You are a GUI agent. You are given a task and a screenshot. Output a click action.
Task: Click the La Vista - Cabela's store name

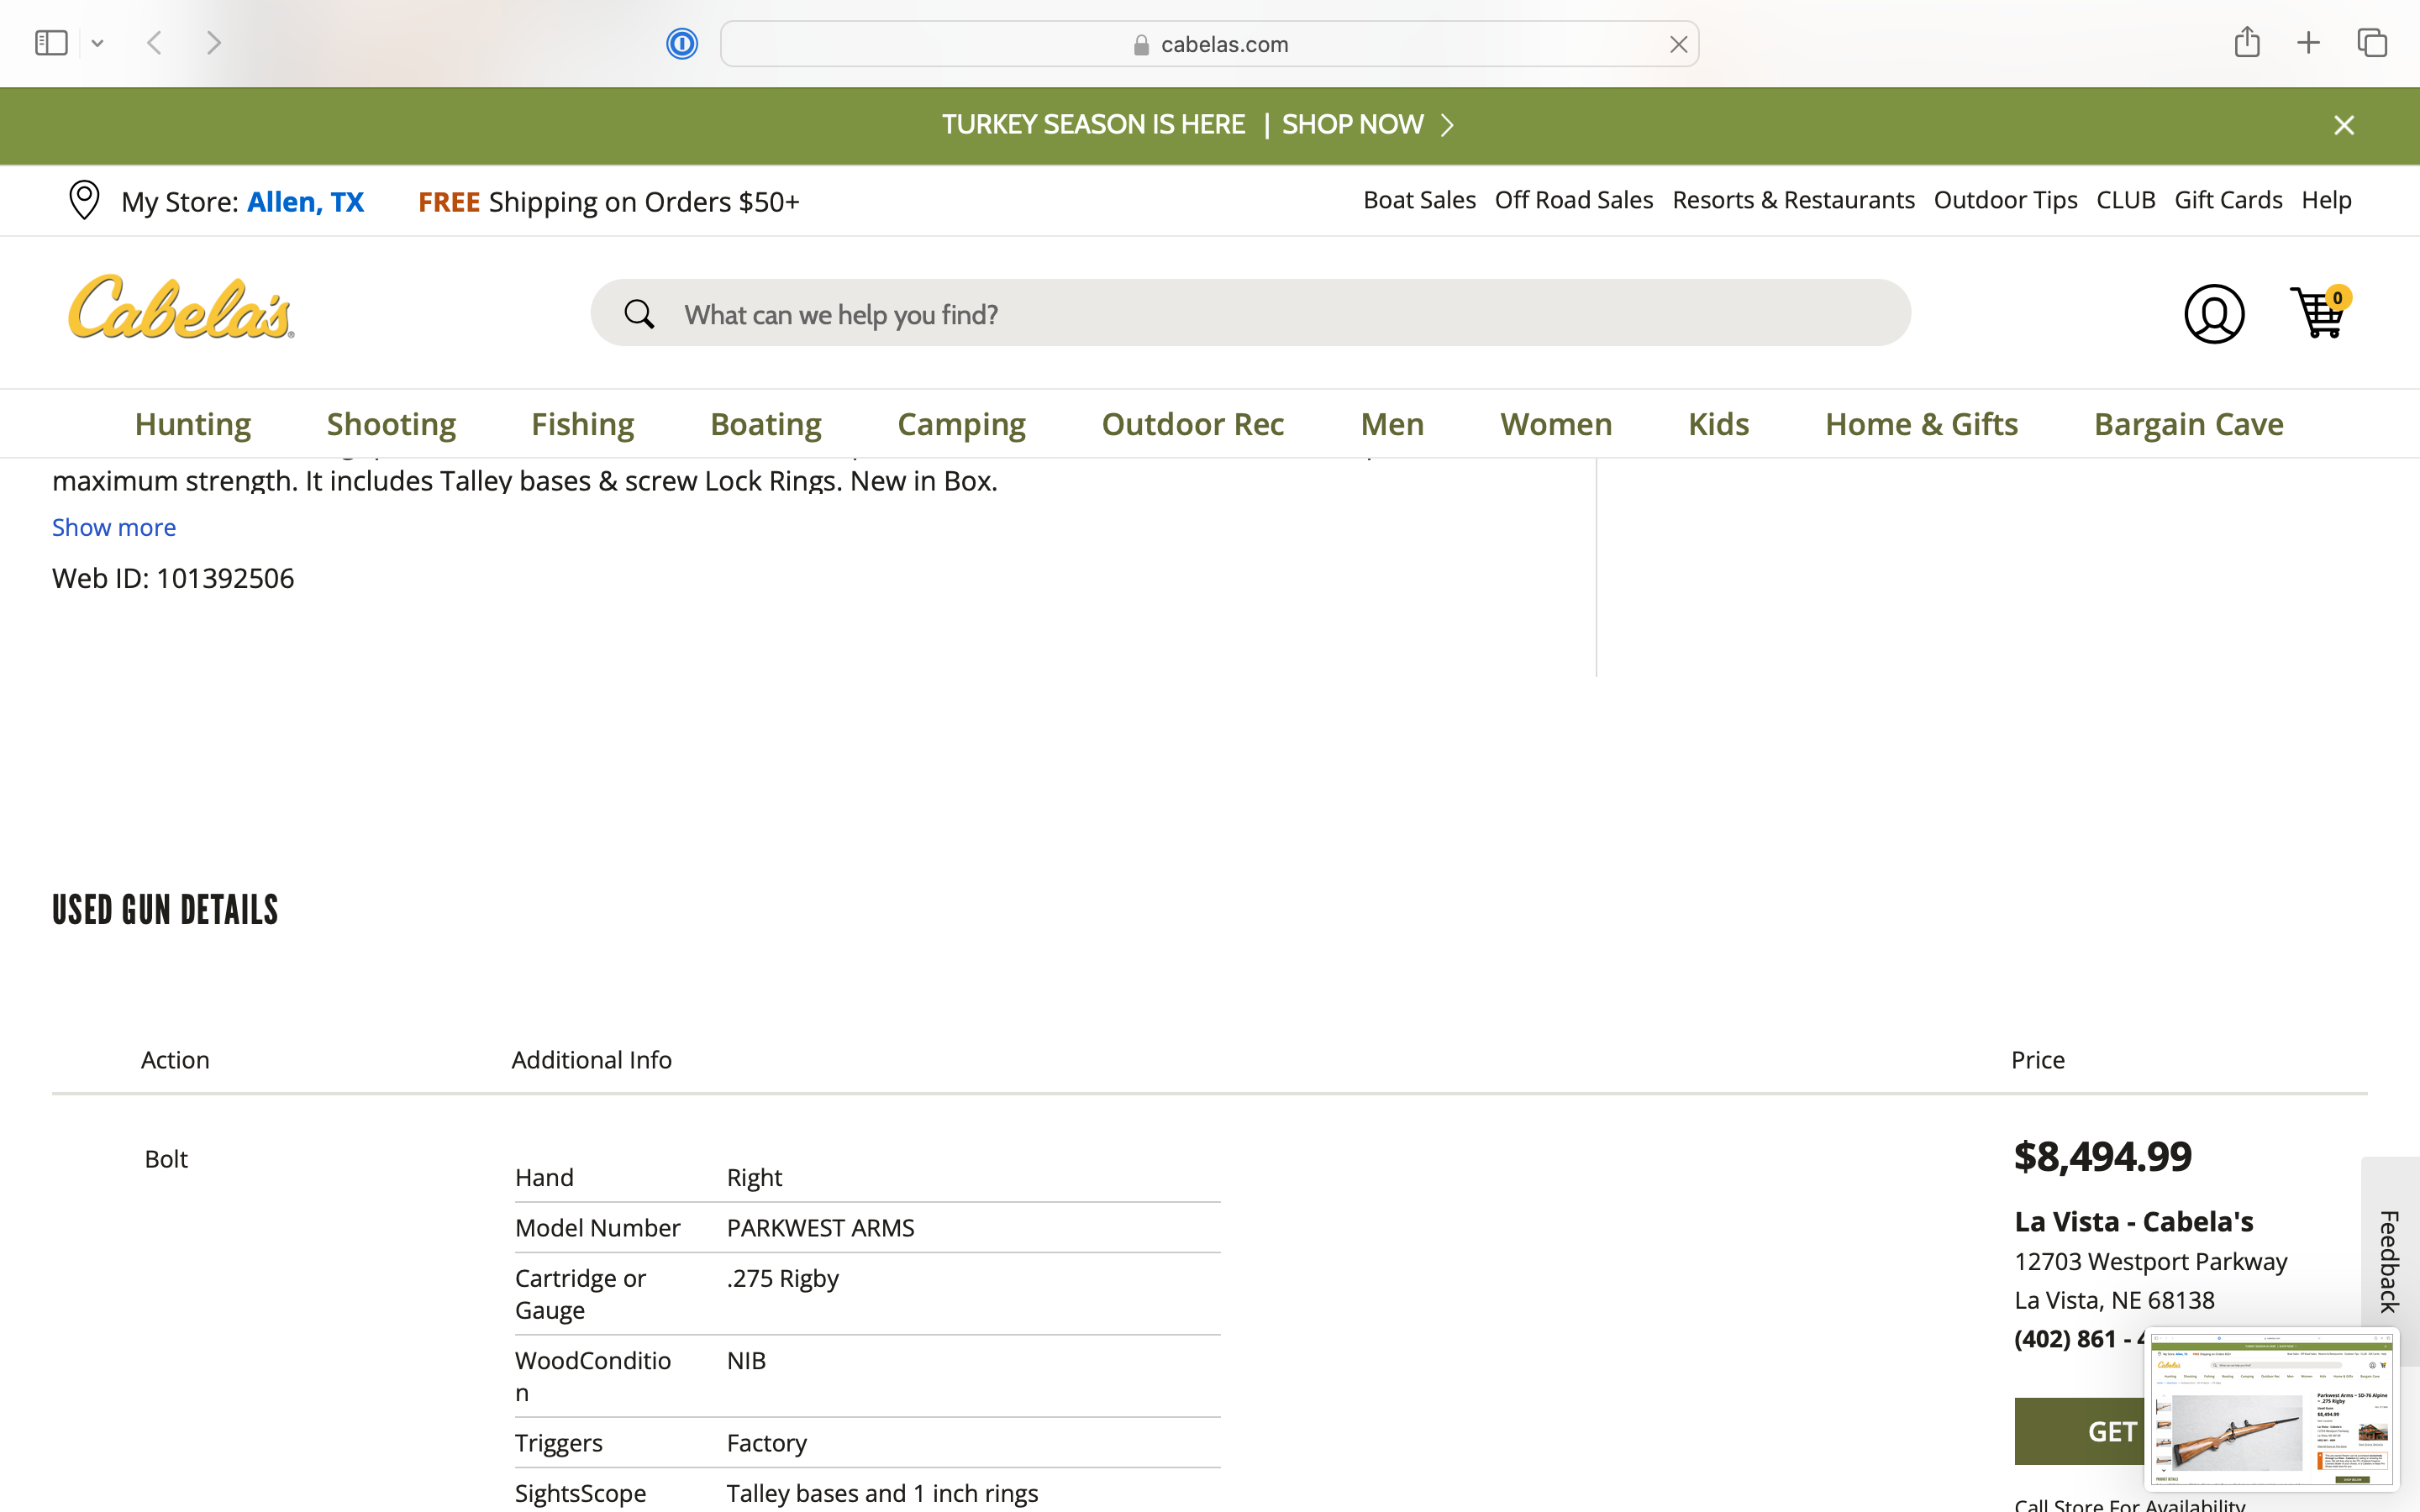point(2133,1221)
